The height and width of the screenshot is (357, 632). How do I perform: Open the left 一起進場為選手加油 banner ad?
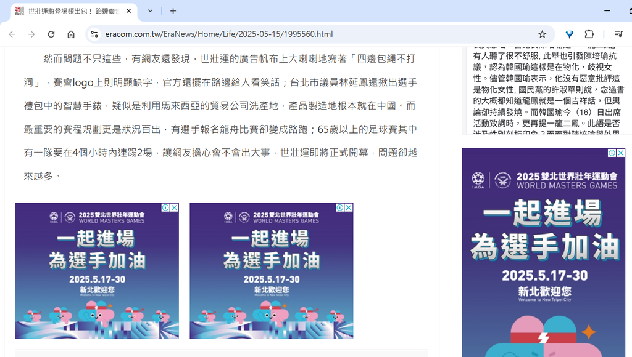coord(97,271)
